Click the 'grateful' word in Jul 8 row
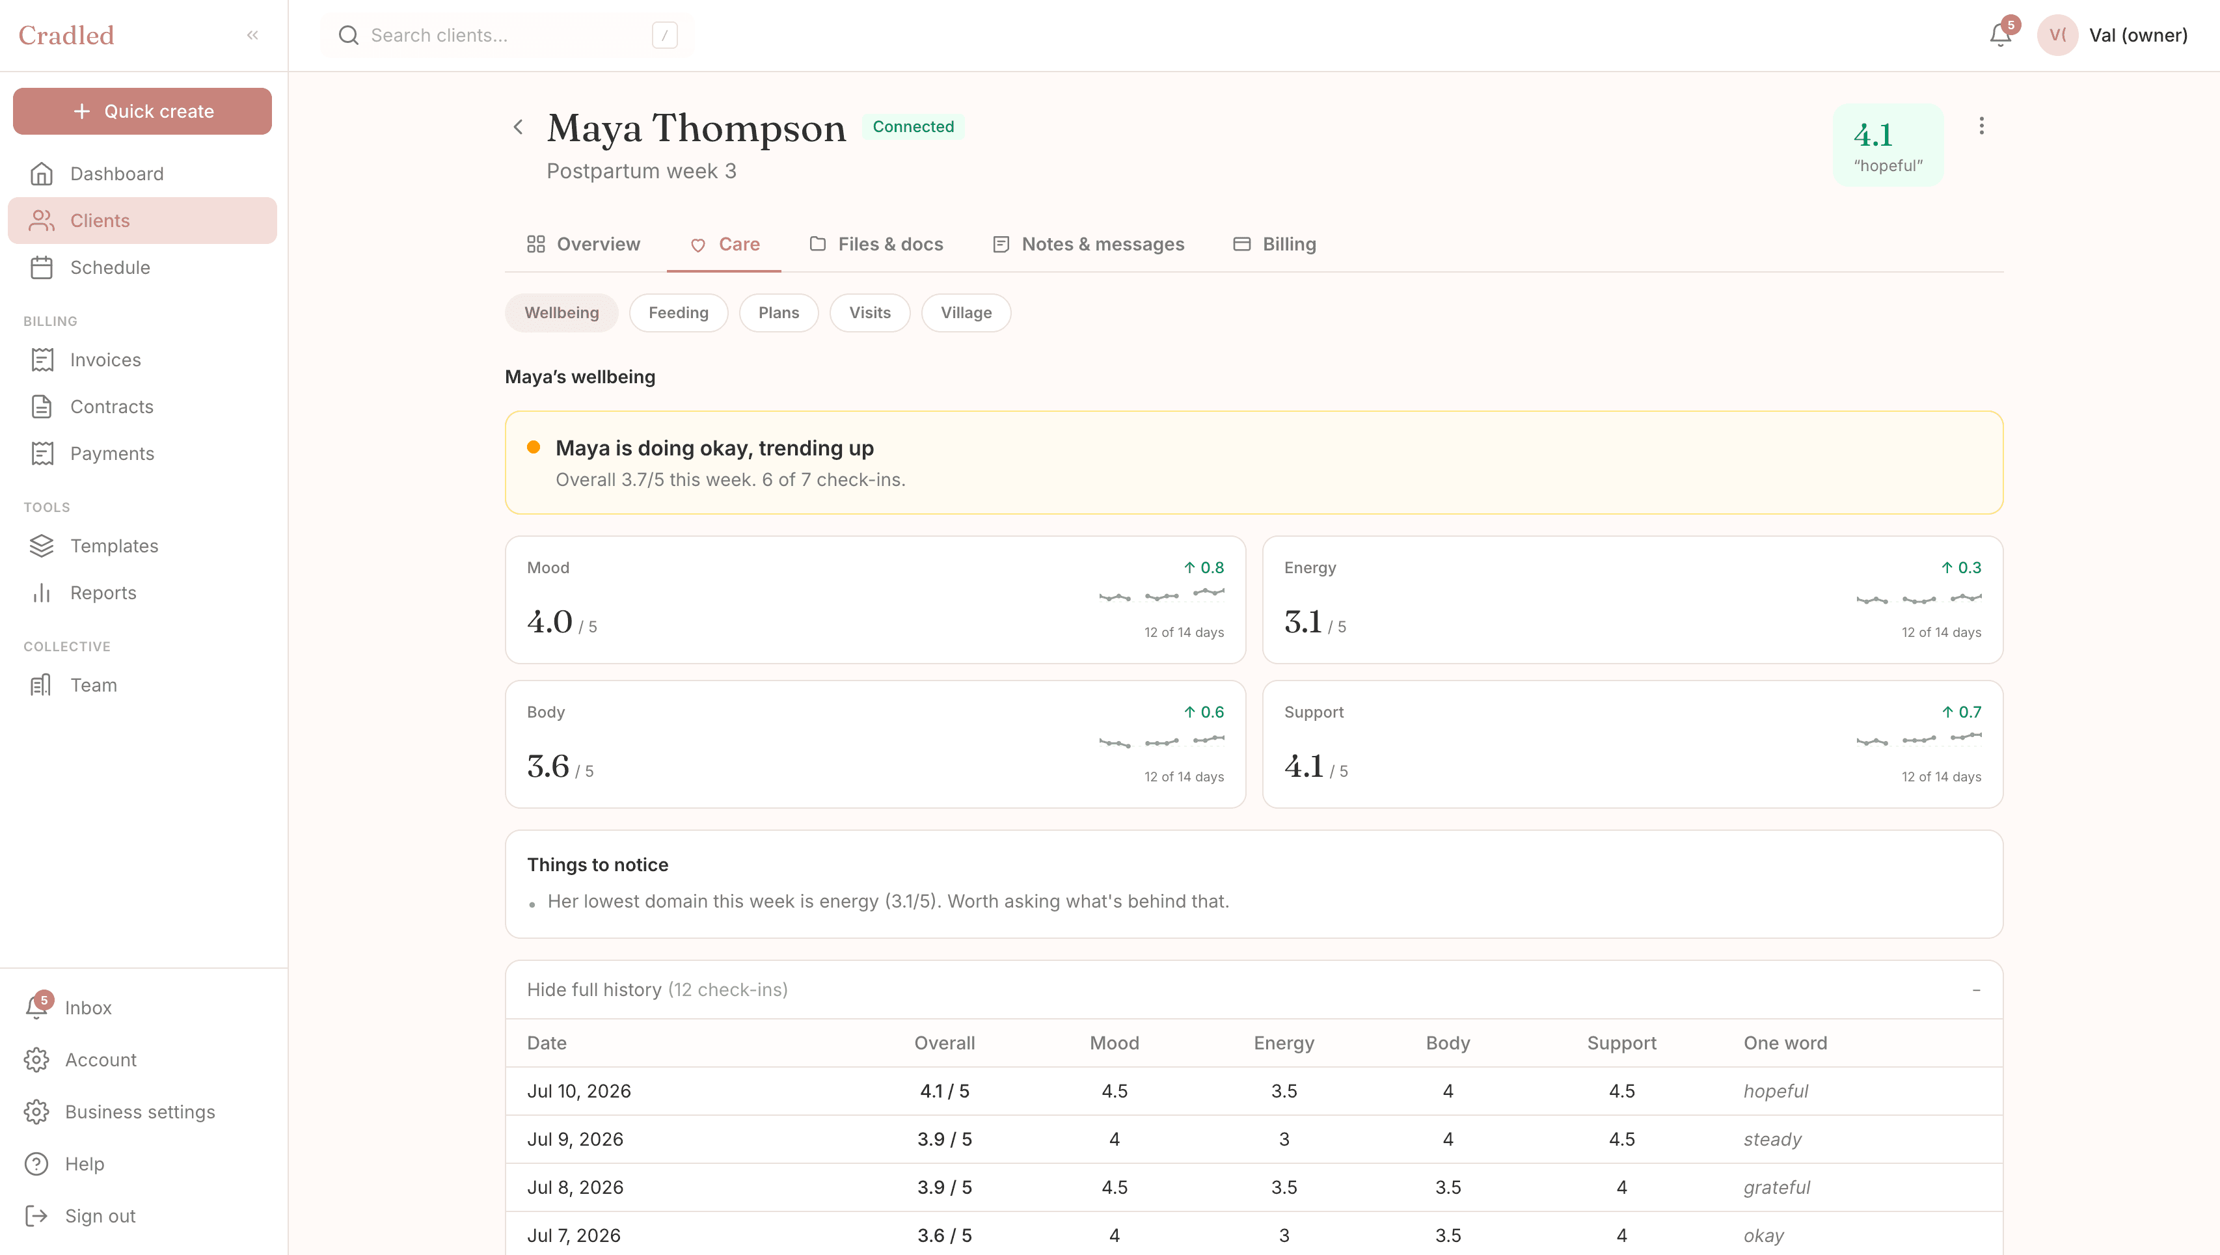The height and width of the screenshot is (1255, 2220). tap(1776, 1188)
